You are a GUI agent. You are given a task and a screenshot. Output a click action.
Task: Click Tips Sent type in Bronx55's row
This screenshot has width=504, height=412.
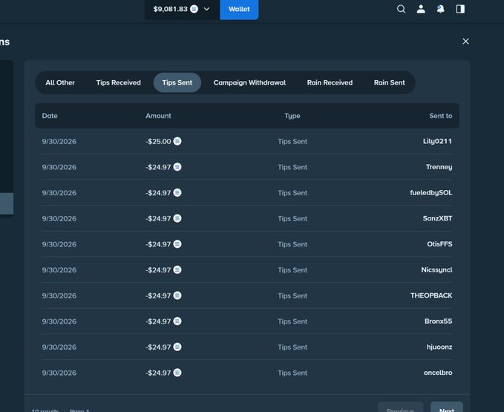click(x=292, y=321)
